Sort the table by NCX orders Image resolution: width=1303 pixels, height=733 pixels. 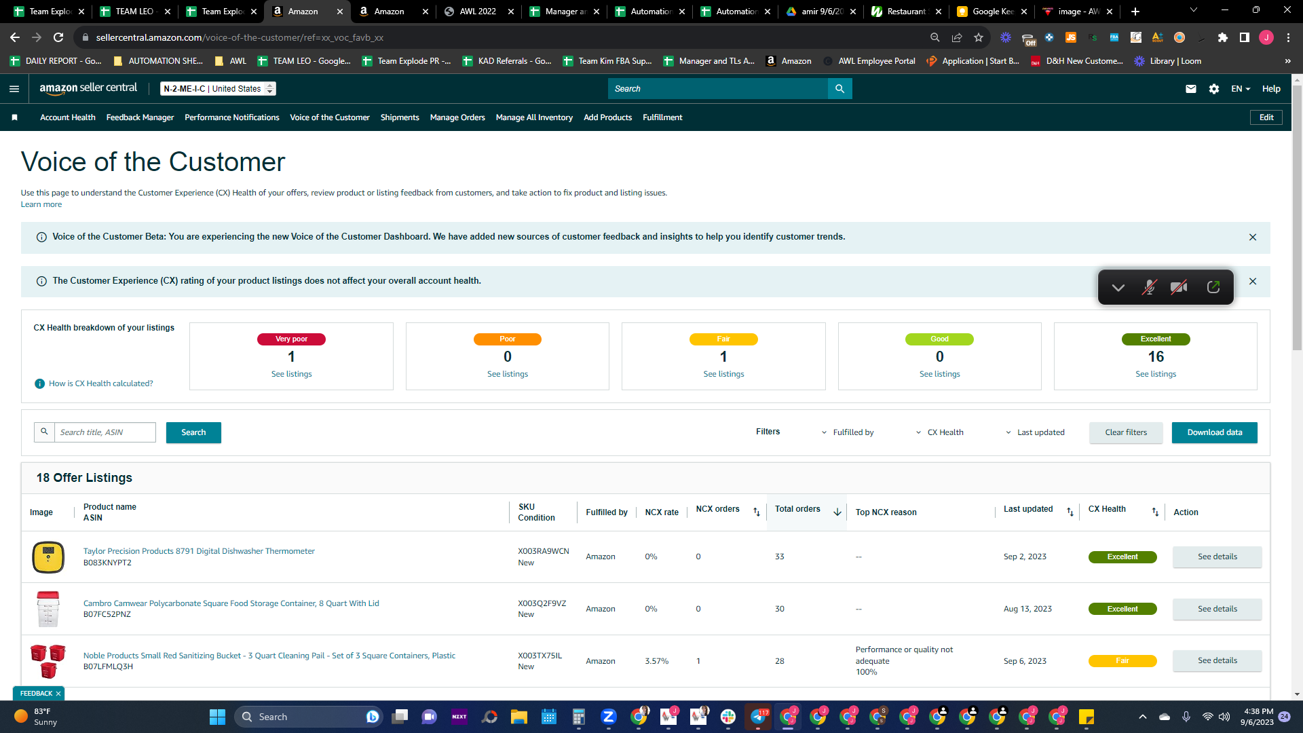757,512
